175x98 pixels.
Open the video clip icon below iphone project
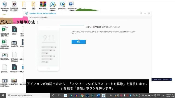14,44
